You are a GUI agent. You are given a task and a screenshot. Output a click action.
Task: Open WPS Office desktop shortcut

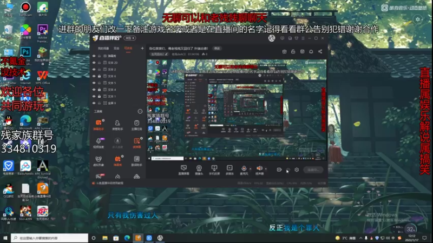click(43, 77)
